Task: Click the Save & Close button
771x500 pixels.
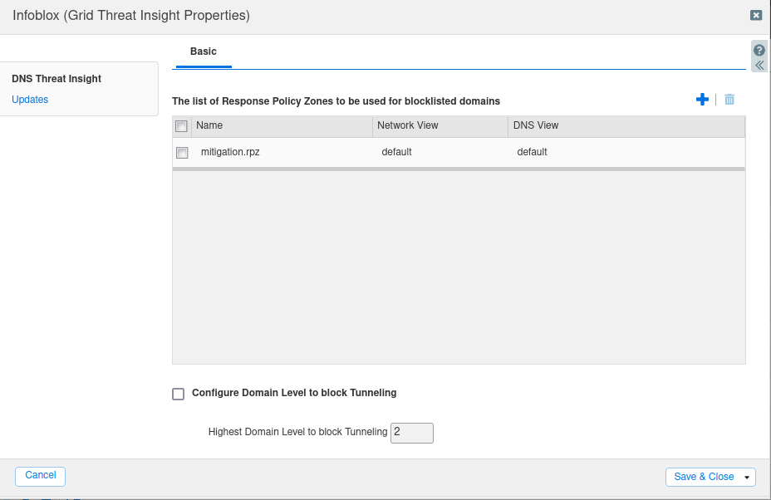Action: pos(703,477)
